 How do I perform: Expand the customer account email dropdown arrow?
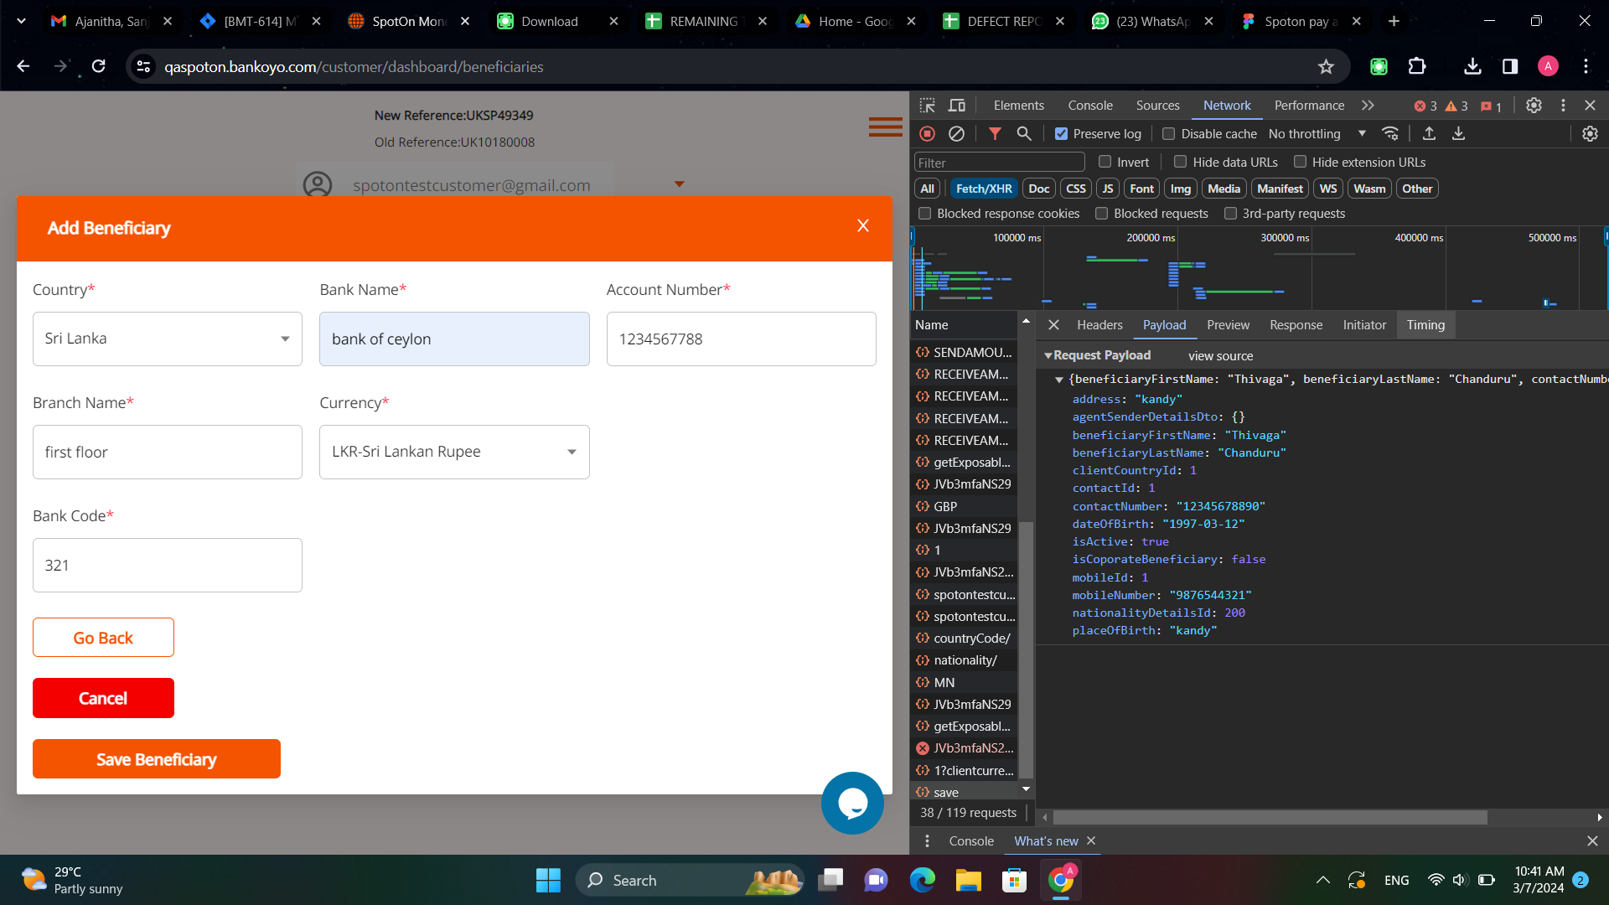[680, 184]
